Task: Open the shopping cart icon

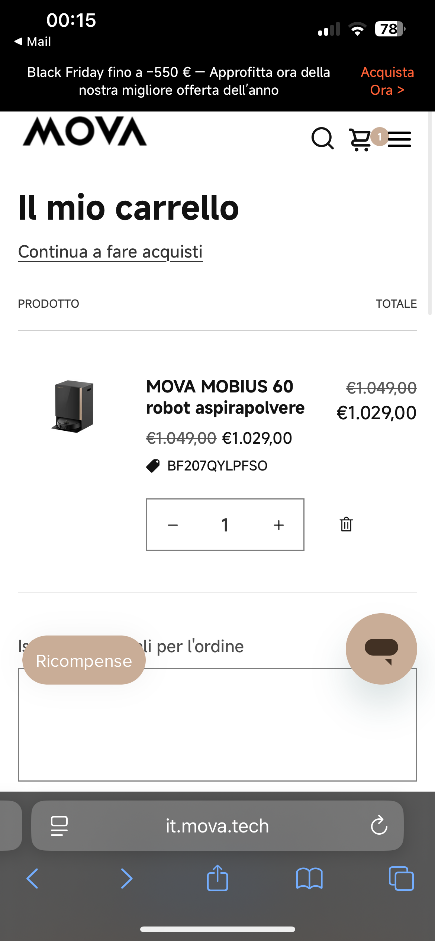Action: [360, 139]
